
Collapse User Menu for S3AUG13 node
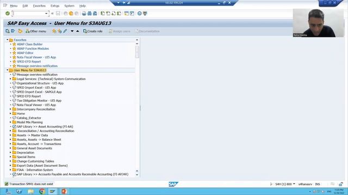[x=7, y=70]
